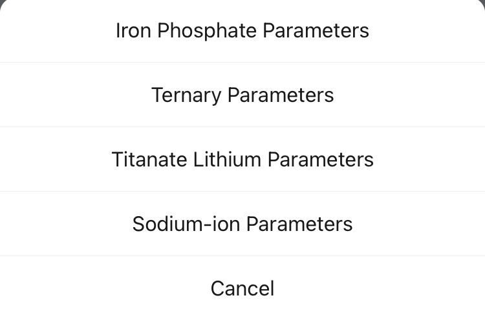Set battery chemistry to Titanate Lithium
The image size is (485, 320).
[x=242, y=159]
